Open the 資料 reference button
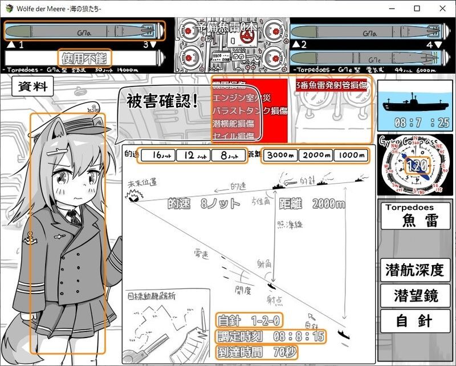456x366 pixels. [x=32, y=87]
